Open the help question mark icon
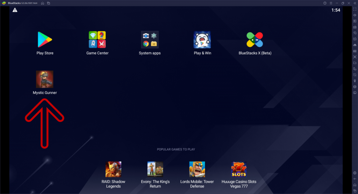 (x=325, y=3)
